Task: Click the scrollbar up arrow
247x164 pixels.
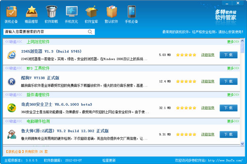Action: click(242, 41)
